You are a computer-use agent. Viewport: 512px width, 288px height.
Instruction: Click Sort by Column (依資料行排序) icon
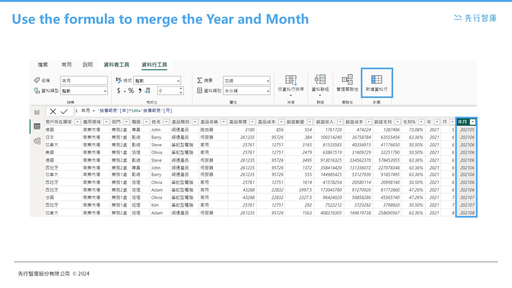point(291,80)
